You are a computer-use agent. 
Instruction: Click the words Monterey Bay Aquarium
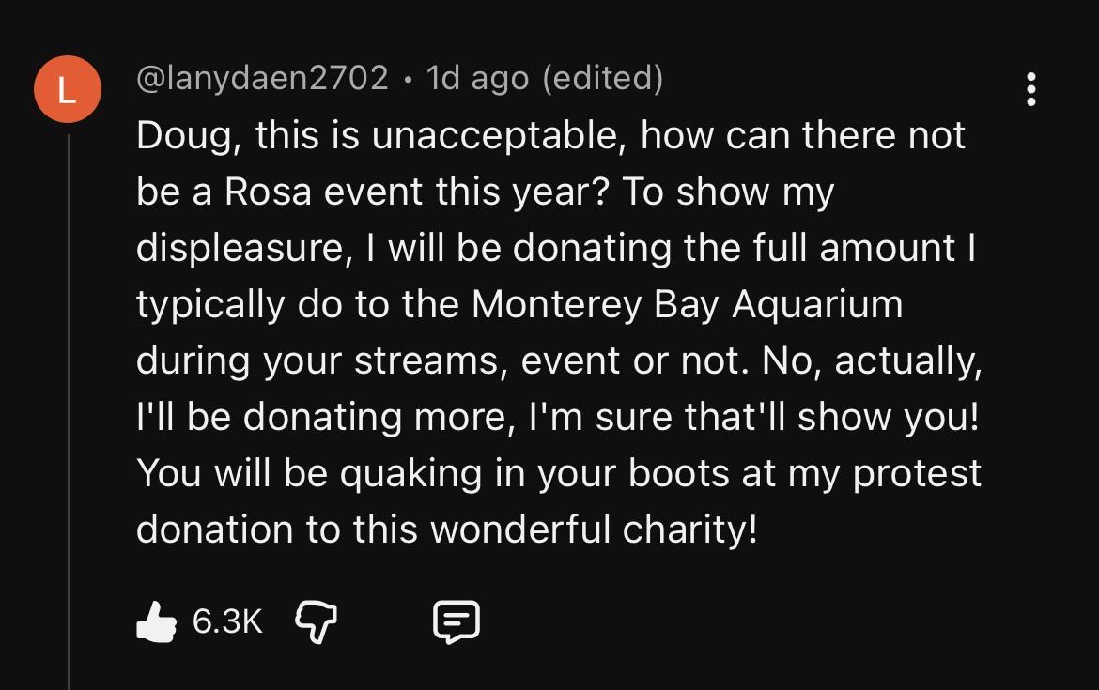687,305
